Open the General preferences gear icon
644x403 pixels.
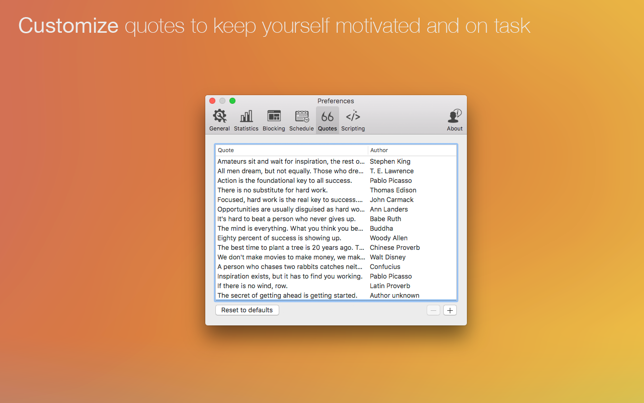(x=219, y=117)
